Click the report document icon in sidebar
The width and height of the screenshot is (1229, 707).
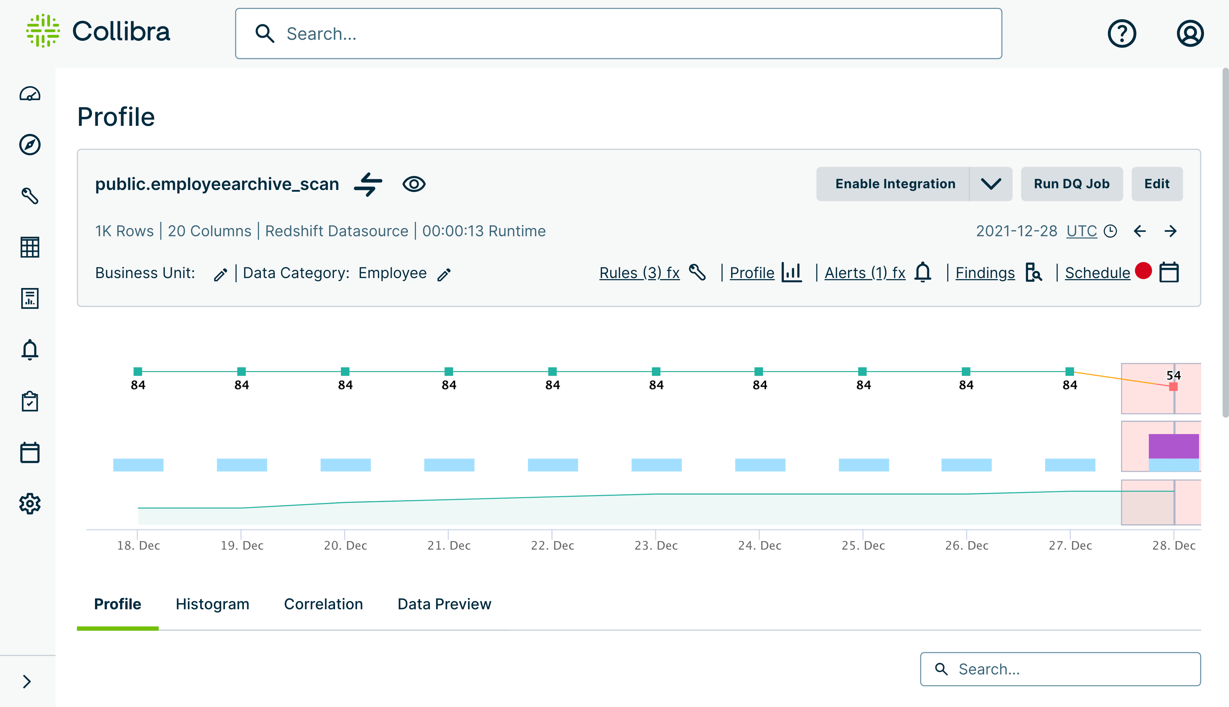point(29,298)
